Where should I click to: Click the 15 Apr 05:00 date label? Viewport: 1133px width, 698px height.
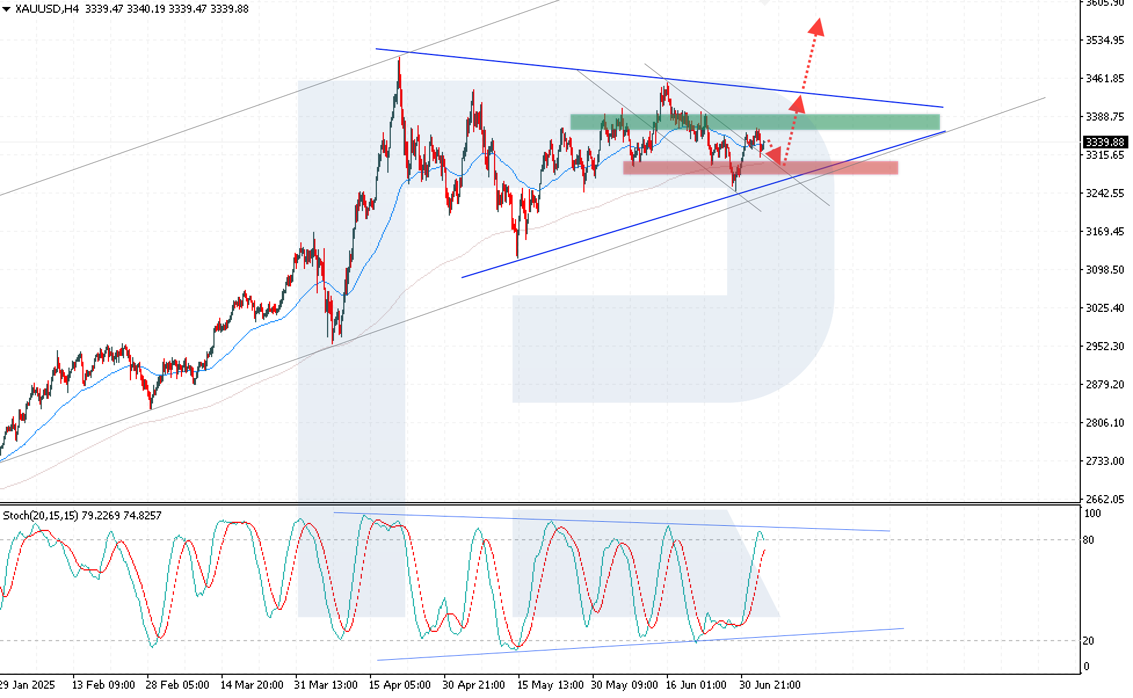400,685
